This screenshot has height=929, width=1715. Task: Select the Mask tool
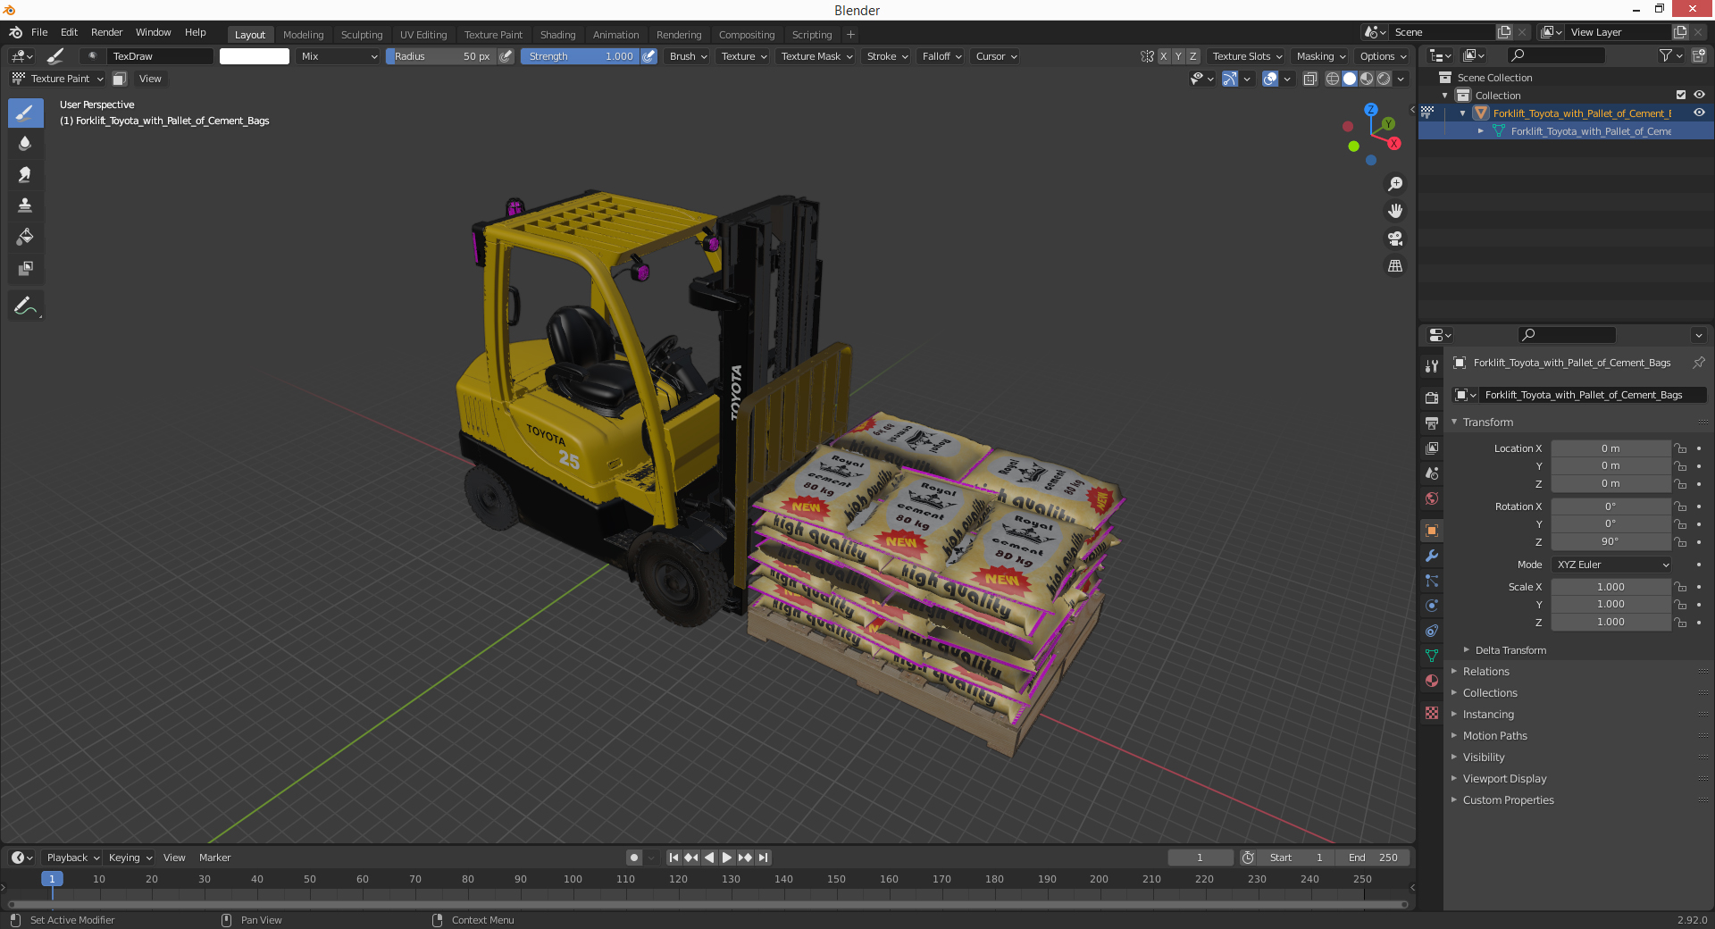26,268
